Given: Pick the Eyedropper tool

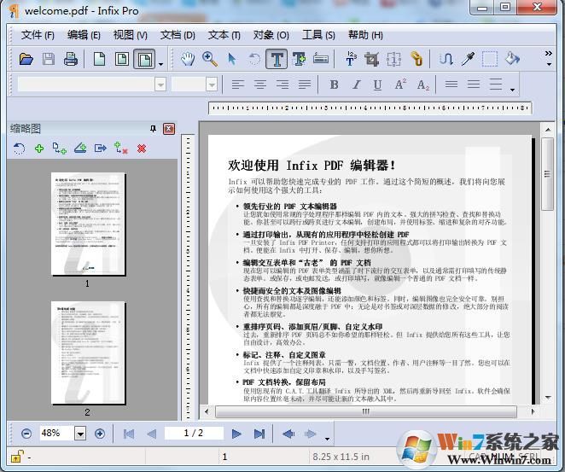Looking at the screenshot, I should click(468, 59).
